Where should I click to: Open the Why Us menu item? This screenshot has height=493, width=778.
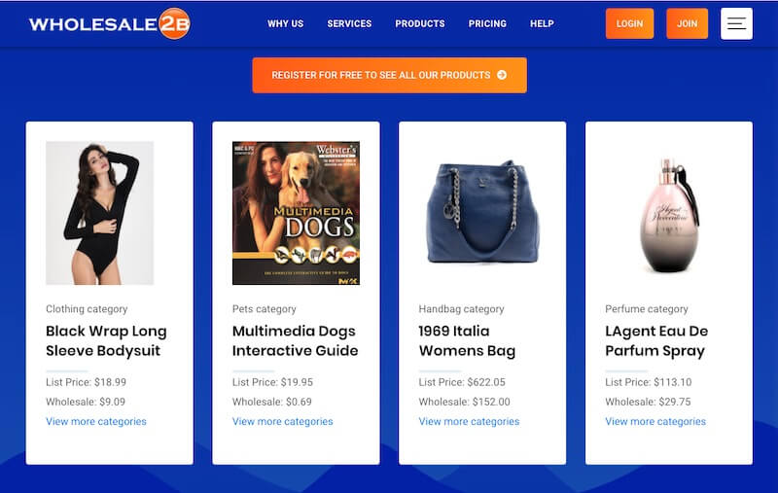pos(285,23)
